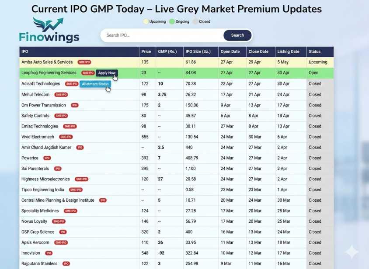This screenshot has height=269, width=369.
Task: Click the yellow Upcoming legend swatch
Action: (146, 21)
